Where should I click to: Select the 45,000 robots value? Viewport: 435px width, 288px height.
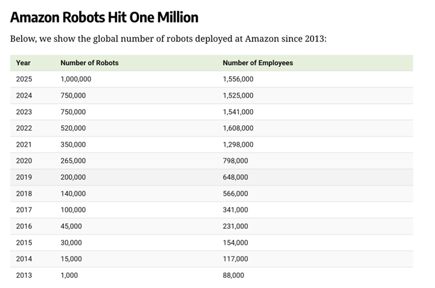pos(71,226)
